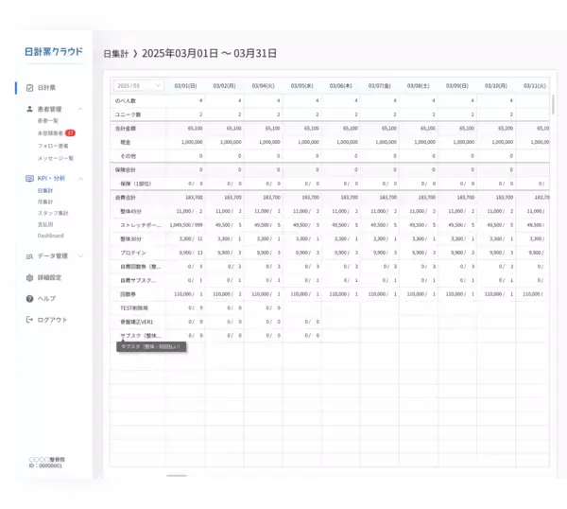Screen dimensions: 567x509
Task: Open 詳細設定 menu label
Action: tap(49, 277)
